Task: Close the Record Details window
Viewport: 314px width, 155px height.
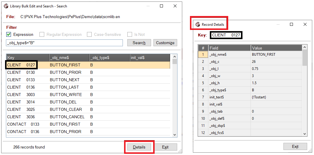Action: (x=305, y=24)
